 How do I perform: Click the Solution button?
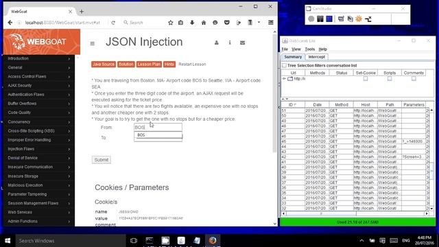point(126,64)
